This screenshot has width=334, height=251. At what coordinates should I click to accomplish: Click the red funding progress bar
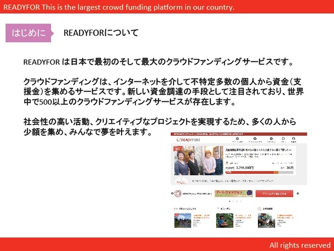260,173
